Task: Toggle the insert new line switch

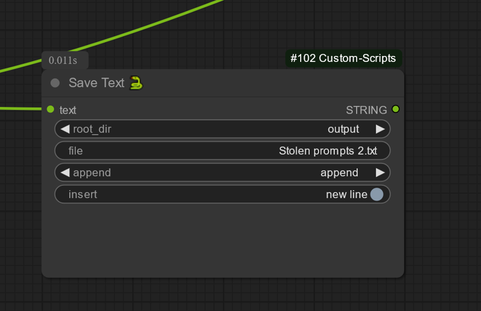Action: (x=377, y=194)
